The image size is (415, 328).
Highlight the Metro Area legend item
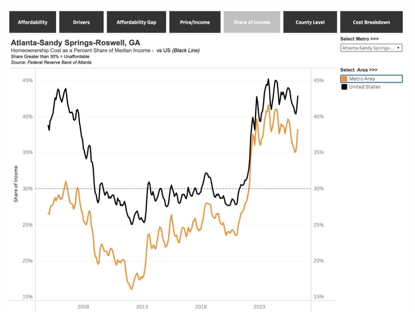click(371, 79)
